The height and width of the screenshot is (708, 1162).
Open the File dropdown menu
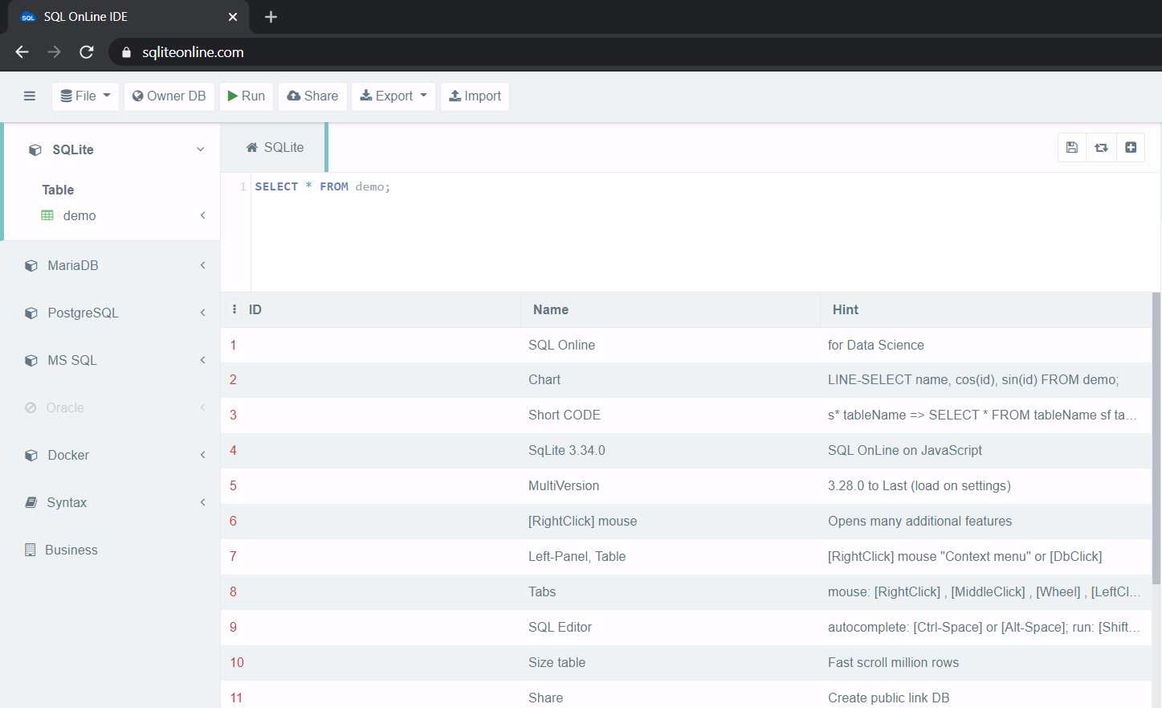(86, 96)
